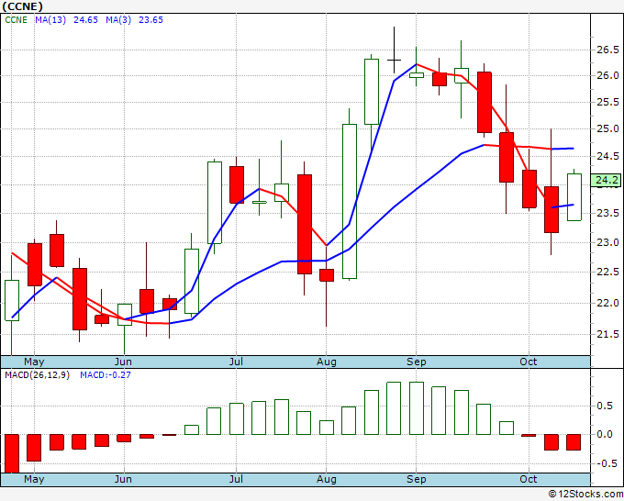Click the 0.0 MACD axis label

(605, 435)
